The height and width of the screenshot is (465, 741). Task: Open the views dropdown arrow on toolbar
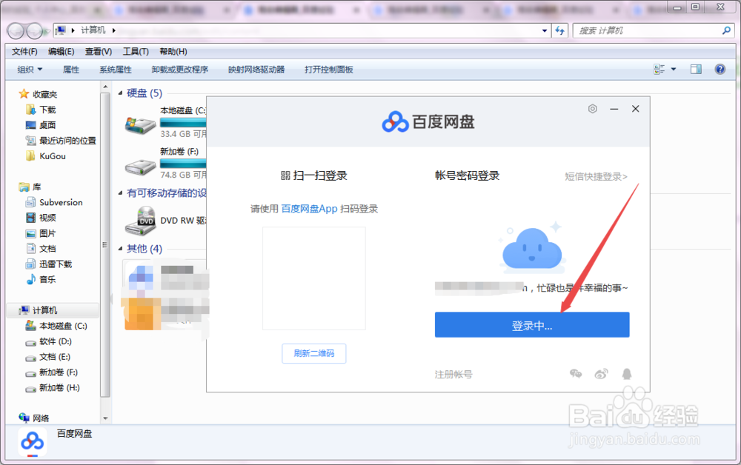click(673, 69)
